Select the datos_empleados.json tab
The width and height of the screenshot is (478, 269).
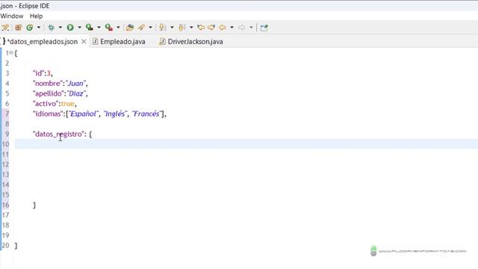pos(42,42)
